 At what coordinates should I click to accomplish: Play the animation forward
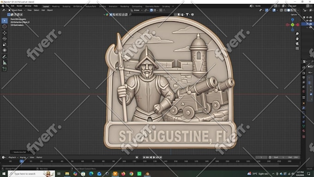154,157
